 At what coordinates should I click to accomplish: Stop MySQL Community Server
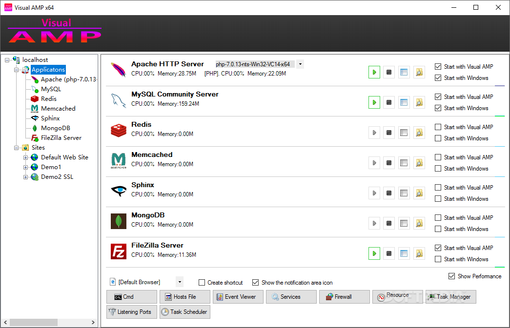(x=388, y=102)
